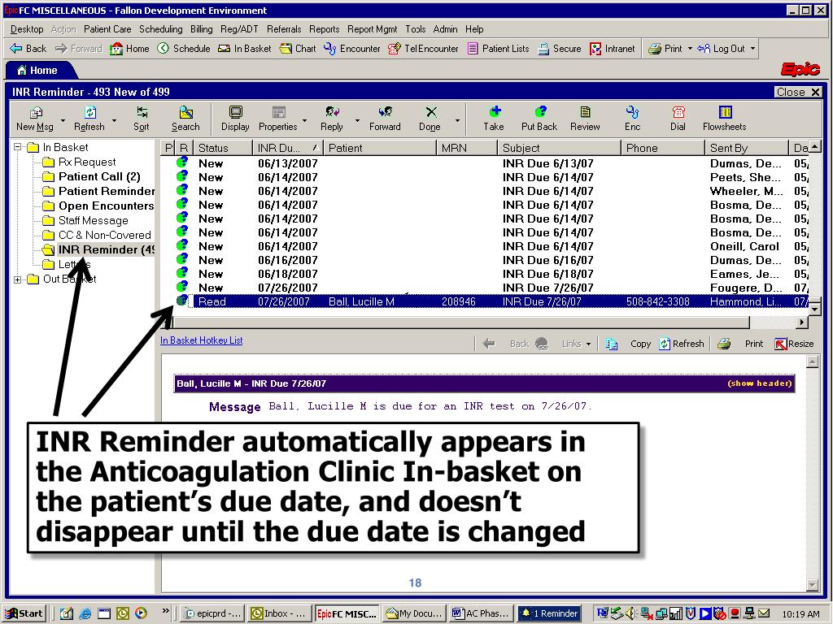
Task: Select Staff Message folder
Action: tap(93, 220)
